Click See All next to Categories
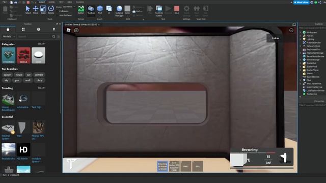326x183 pixels. (x=41, y=44)
